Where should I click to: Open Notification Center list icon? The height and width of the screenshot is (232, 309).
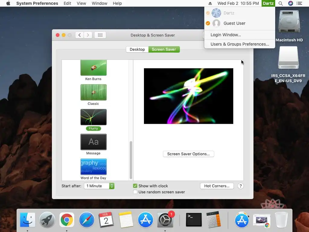click(299, 3)
